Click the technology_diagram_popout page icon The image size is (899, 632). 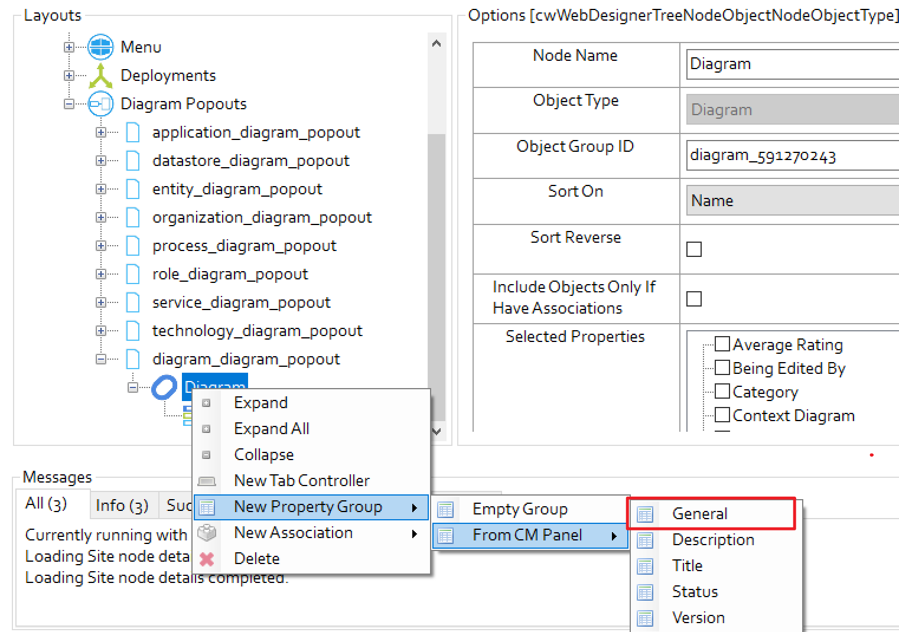[133, 331]
